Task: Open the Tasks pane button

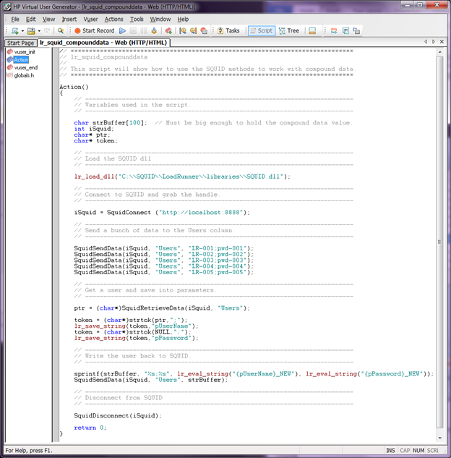Action: click(228, 30)
